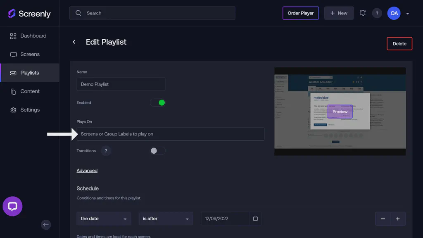Image resolution: width=423 pixels, height=238 pixels.
Task: Enable the Transitions toggle
Action: click(x=157, y=150)
